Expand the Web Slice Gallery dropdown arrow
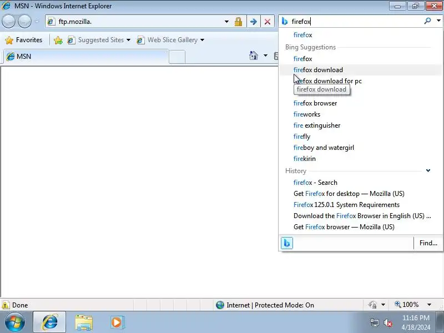 coord(202,40)
